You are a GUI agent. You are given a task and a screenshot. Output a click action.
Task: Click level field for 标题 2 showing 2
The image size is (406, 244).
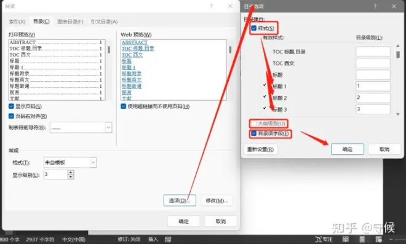(373, 98)
